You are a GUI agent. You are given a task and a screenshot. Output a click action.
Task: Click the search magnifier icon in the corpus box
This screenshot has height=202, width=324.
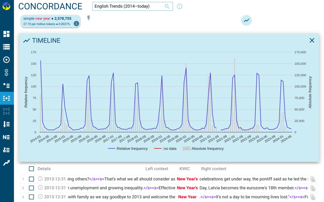(167, 6)
